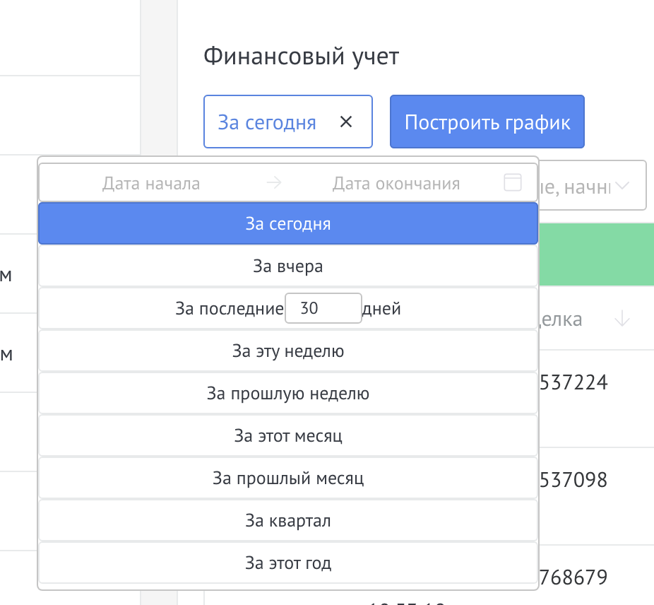Screen dimensions: 654x605
Task: Clear the "За сегодня" selection with X
Action: pyautogui.click(x=346, y=122)
